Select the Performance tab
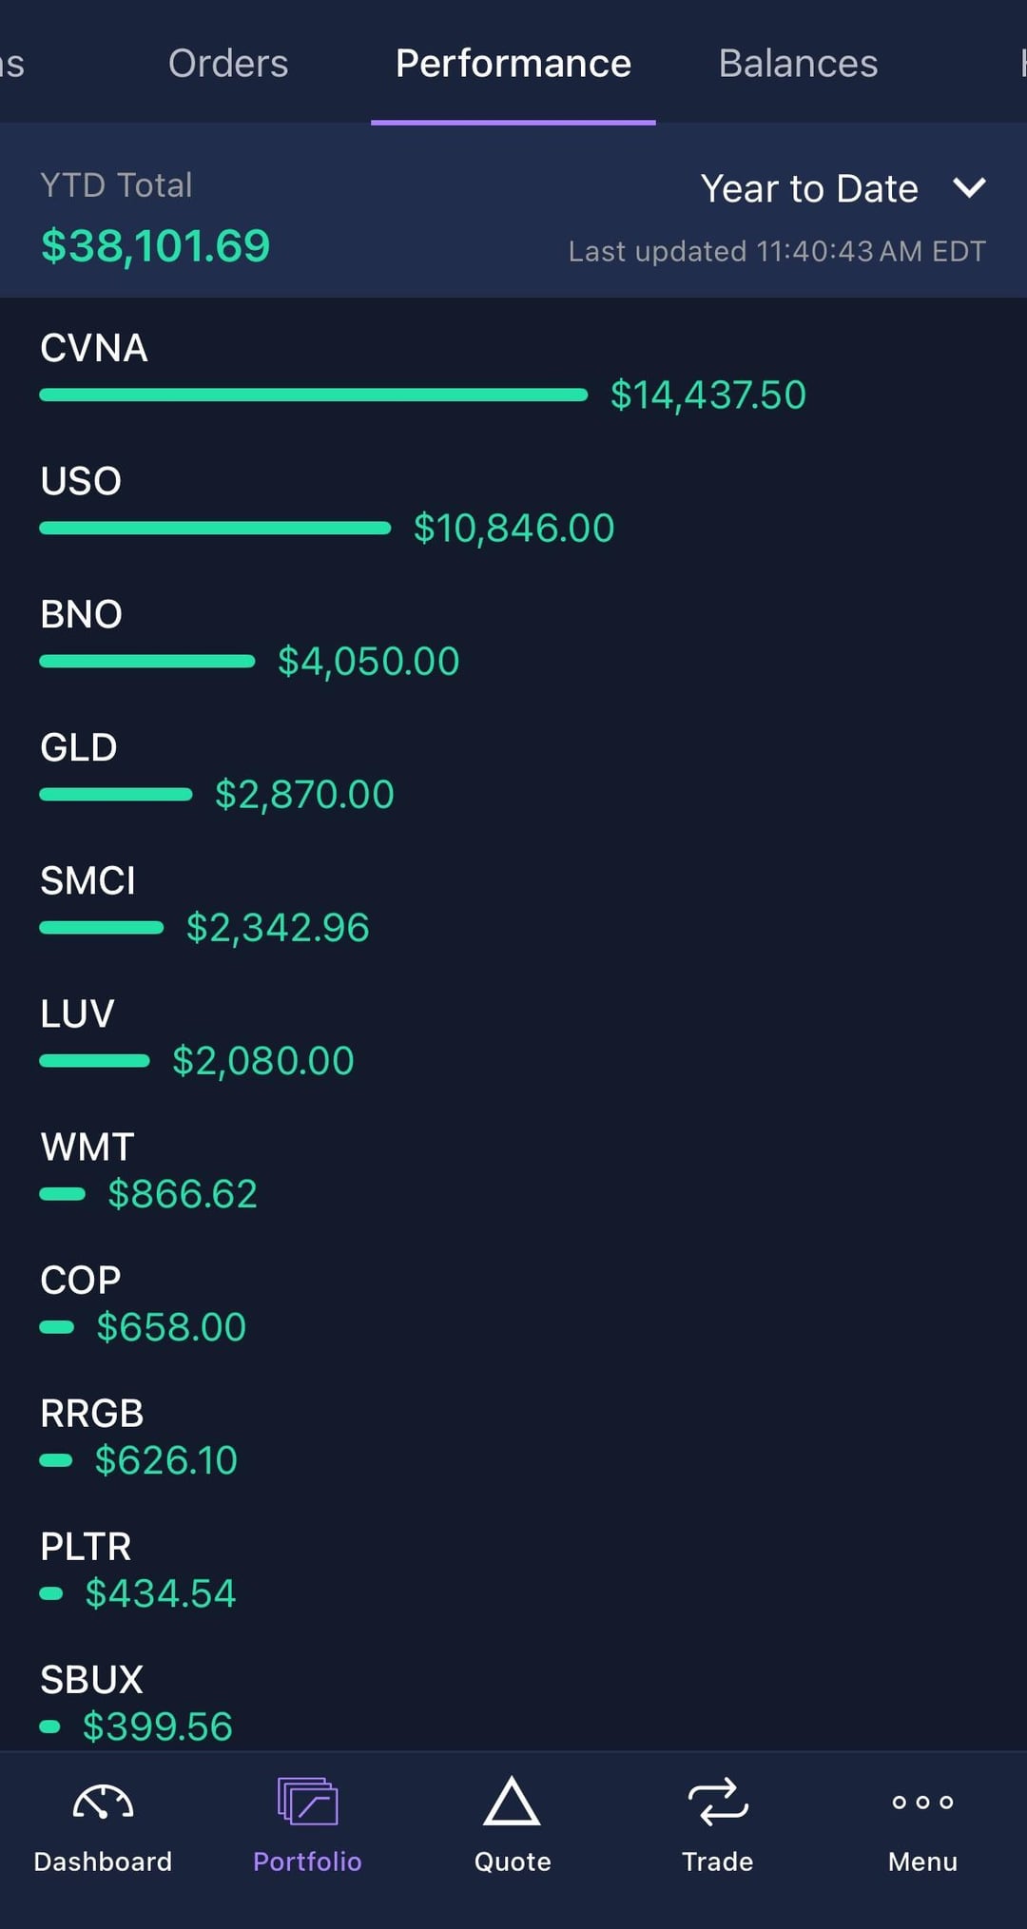The image size is (1027, 1929). pyautogui.click(x=513, y=64)
